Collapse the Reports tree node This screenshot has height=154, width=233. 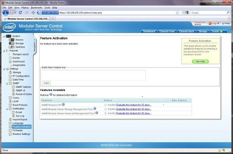4,51
